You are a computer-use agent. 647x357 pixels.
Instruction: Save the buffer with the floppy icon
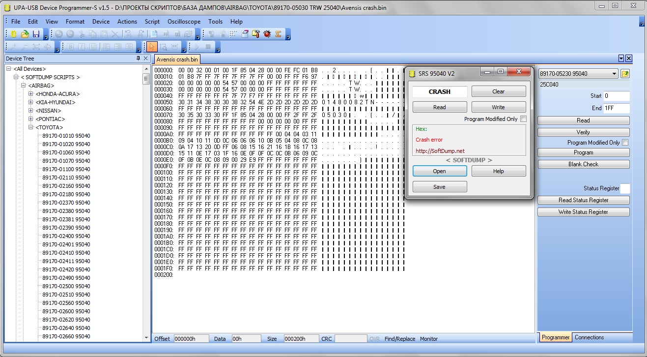[x=36, y=34]
